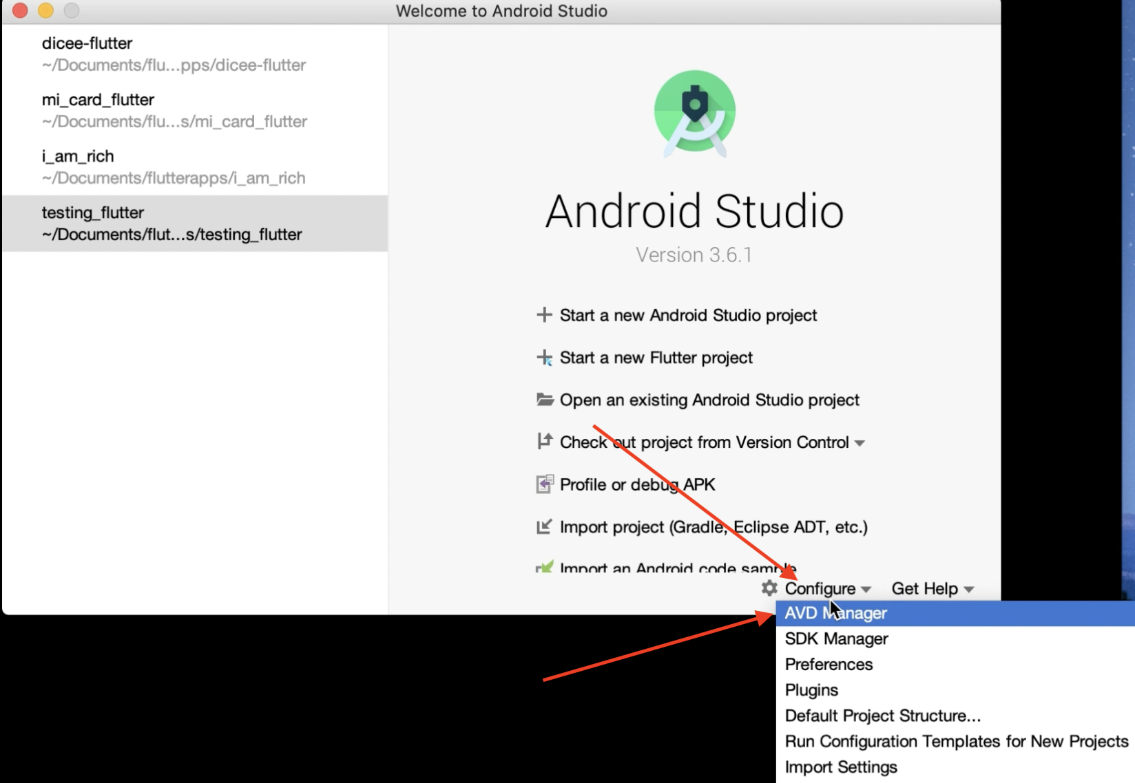Expand the Check out project from Version Control dropdown
The image size is (1135, 783).
click(860, 442)
